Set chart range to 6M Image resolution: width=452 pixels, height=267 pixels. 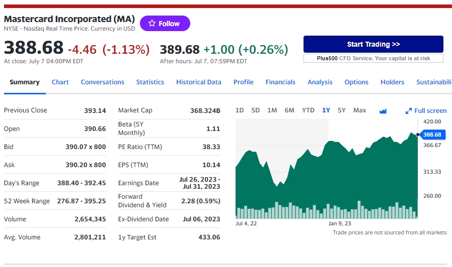tap(289, 110)
